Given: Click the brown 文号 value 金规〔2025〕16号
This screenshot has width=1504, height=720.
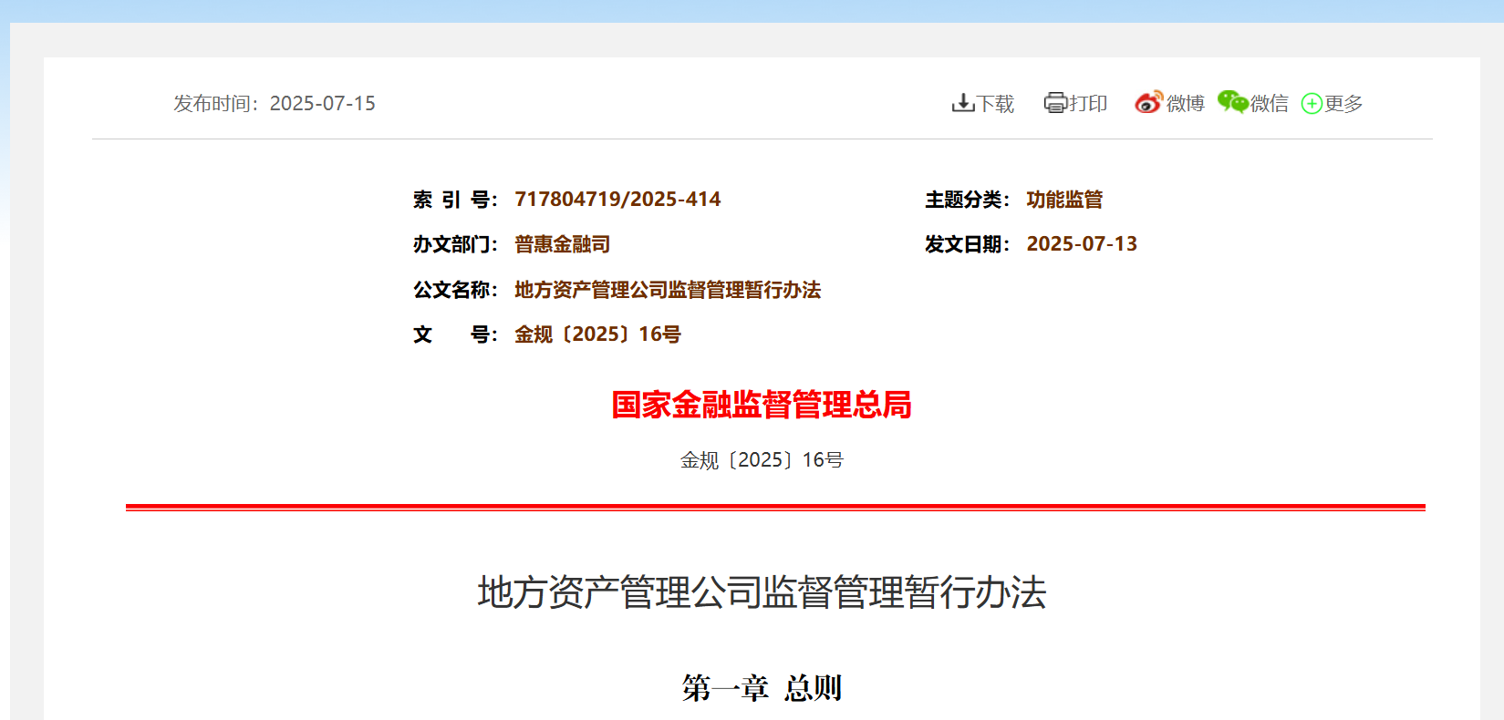Looking at the screenshot, I should click(597, 334).
